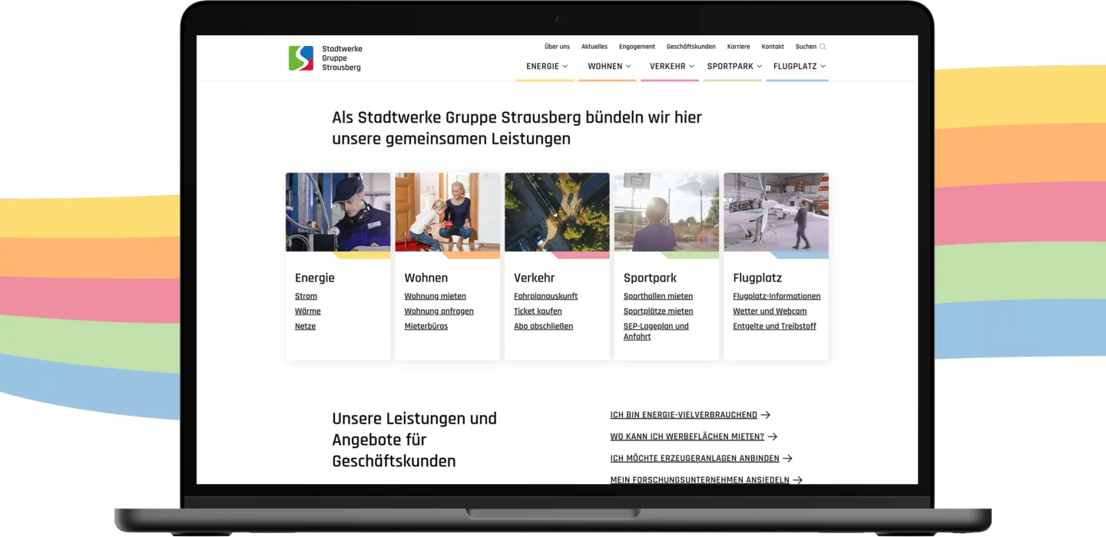This screenshot has height=537, width=1106.
Task: Click the Wohnung mieten link
Action: pyautogui.click(x=435, y=296)
